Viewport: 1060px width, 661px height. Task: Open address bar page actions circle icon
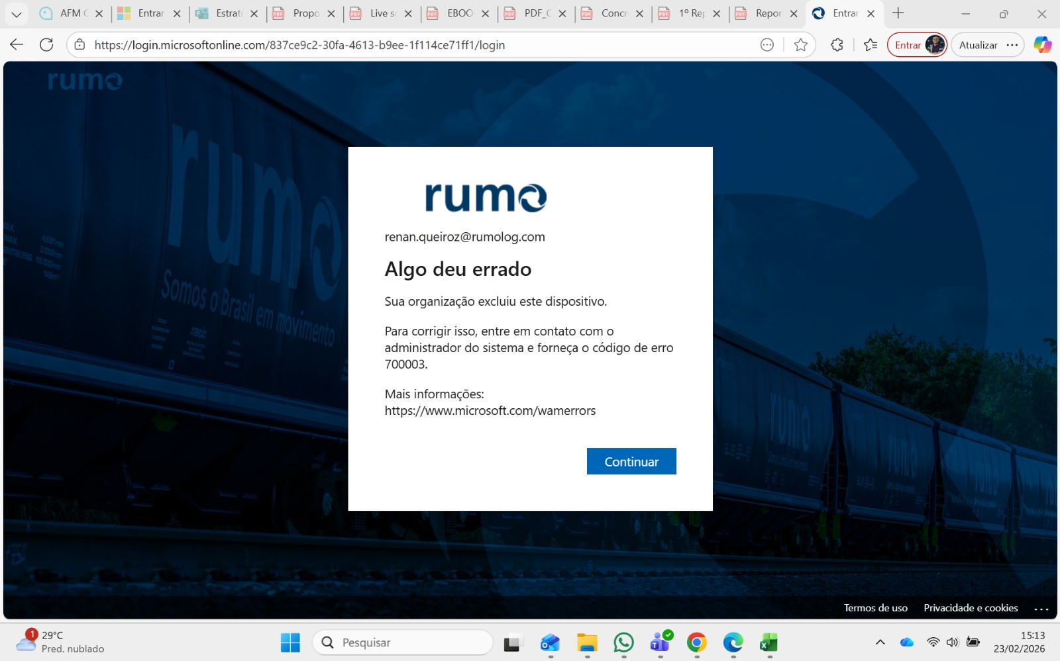click(x=767, y=45)
